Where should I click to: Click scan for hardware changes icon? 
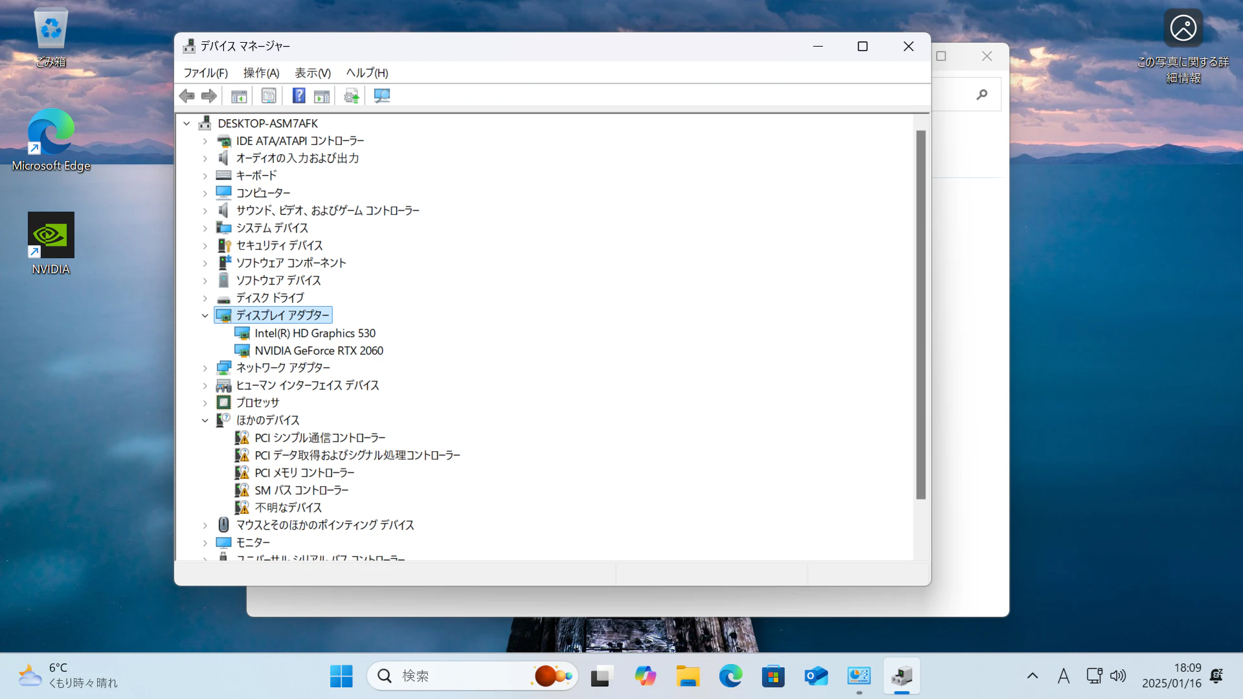382,96
